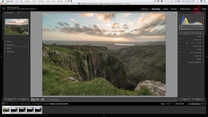Toggle the filter lock switch in filmstrip
This screenshot has width=208, height=117.
point(206,104)
